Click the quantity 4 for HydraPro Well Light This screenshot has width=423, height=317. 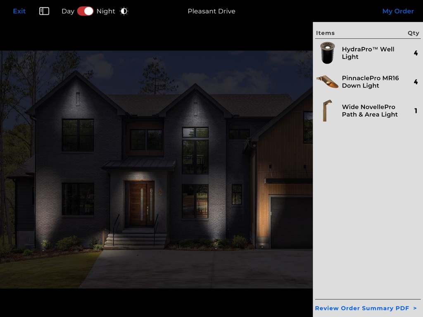coord(416,53)
